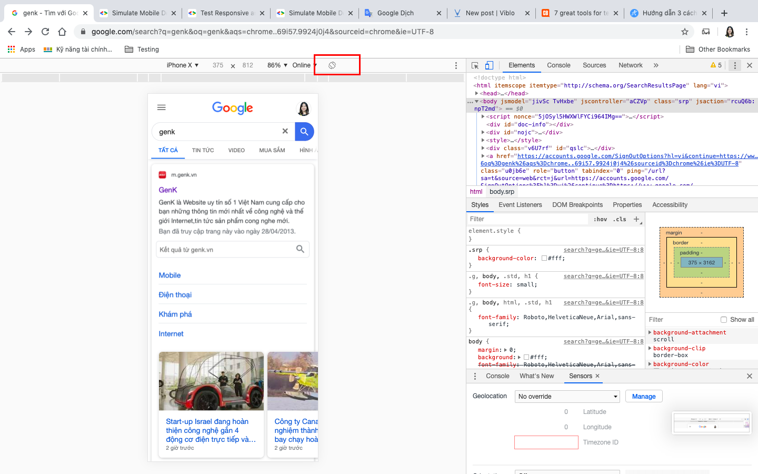Expand the div id nojc node
The image size is (758, 474).
(x=483, y=133)
